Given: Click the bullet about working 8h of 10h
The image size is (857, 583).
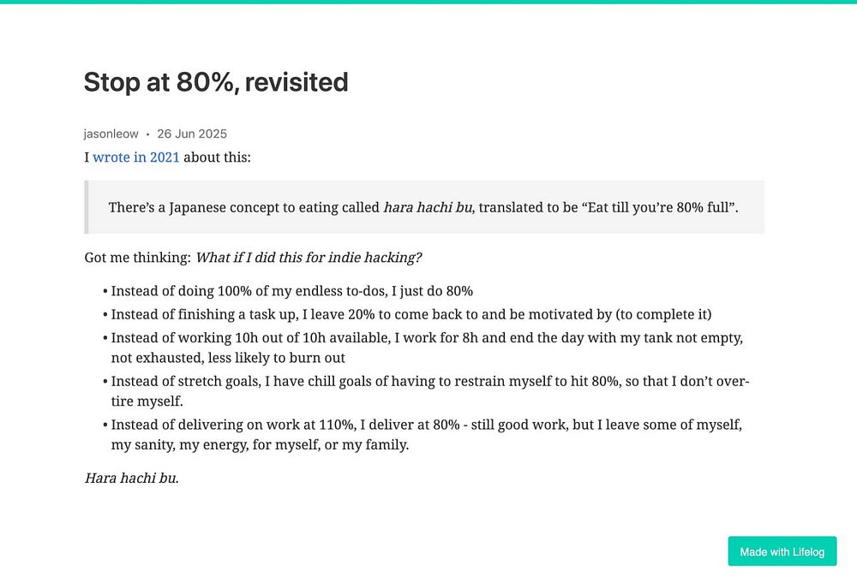Looking at the screenshot, I should (x=426, y=338).
